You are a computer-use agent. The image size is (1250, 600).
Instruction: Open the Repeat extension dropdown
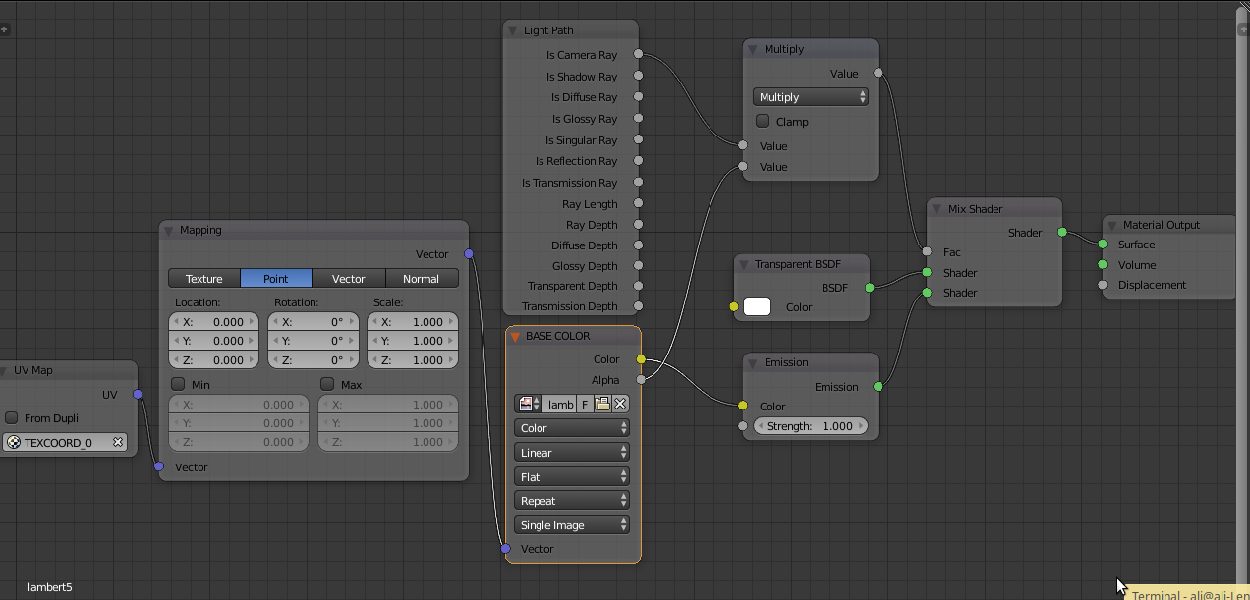coord(572,501)
